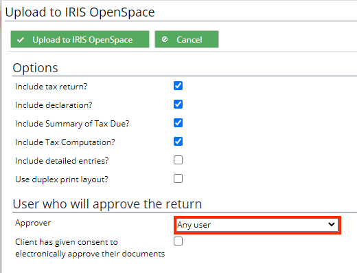Click the Cancel button
357x273 pixels.
tap(187, 39)
